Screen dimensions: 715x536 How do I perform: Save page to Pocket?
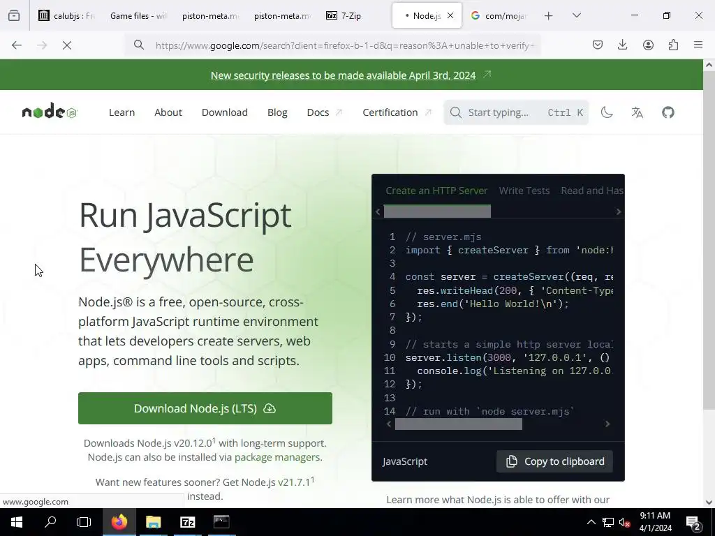point(598,45)
